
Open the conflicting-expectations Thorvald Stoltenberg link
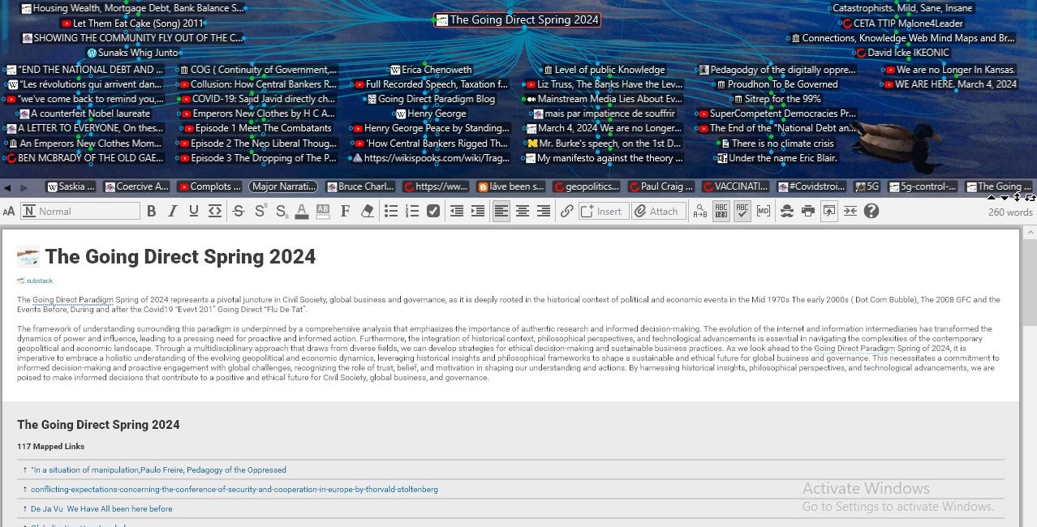click(x=235, y=489)
